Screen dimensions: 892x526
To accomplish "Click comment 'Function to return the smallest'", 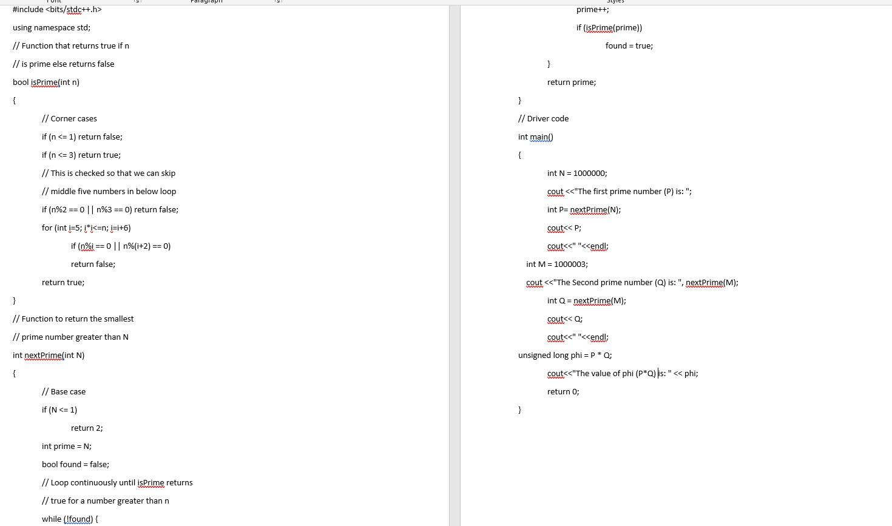I will [x=73, y=319].
